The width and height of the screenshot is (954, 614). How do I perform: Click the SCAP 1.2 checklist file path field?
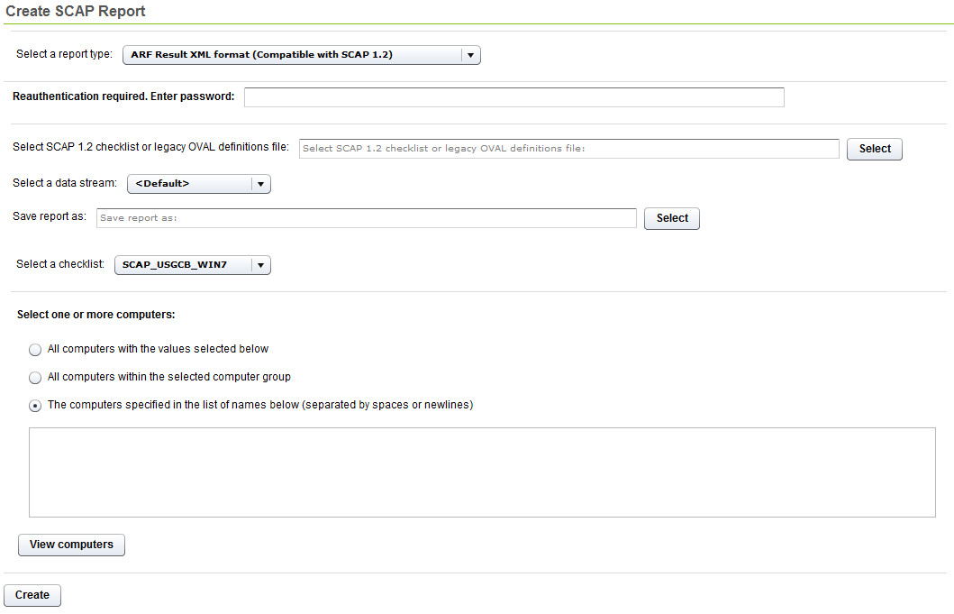pyautogui.click(x=568, y=149)
